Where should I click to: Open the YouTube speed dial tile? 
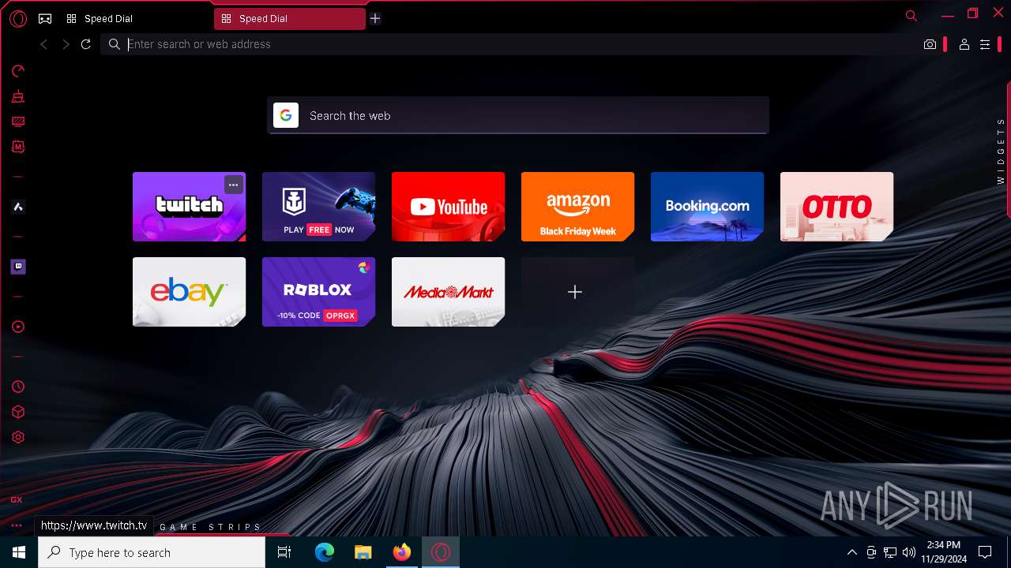(x=448, y=207)
